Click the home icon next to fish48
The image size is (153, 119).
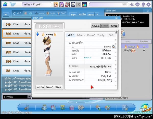point(113,47)
